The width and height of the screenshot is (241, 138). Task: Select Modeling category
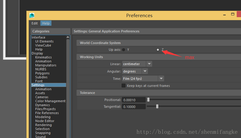pyautogui.click(x=43, y=117)
